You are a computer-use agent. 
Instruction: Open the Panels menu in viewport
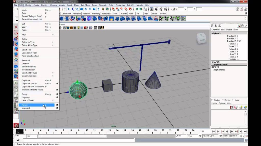point(62,24)
